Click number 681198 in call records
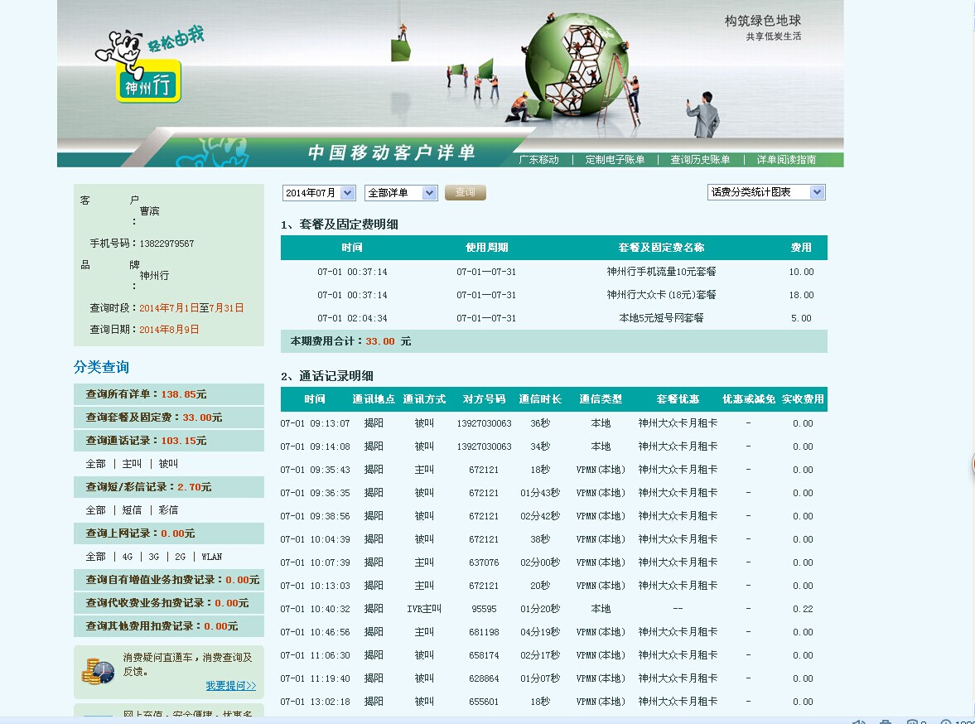 (484, 632)
